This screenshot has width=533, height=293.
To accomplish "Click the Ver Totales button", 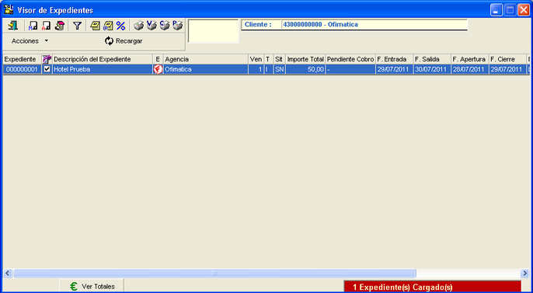I will (x=92, y=286).
